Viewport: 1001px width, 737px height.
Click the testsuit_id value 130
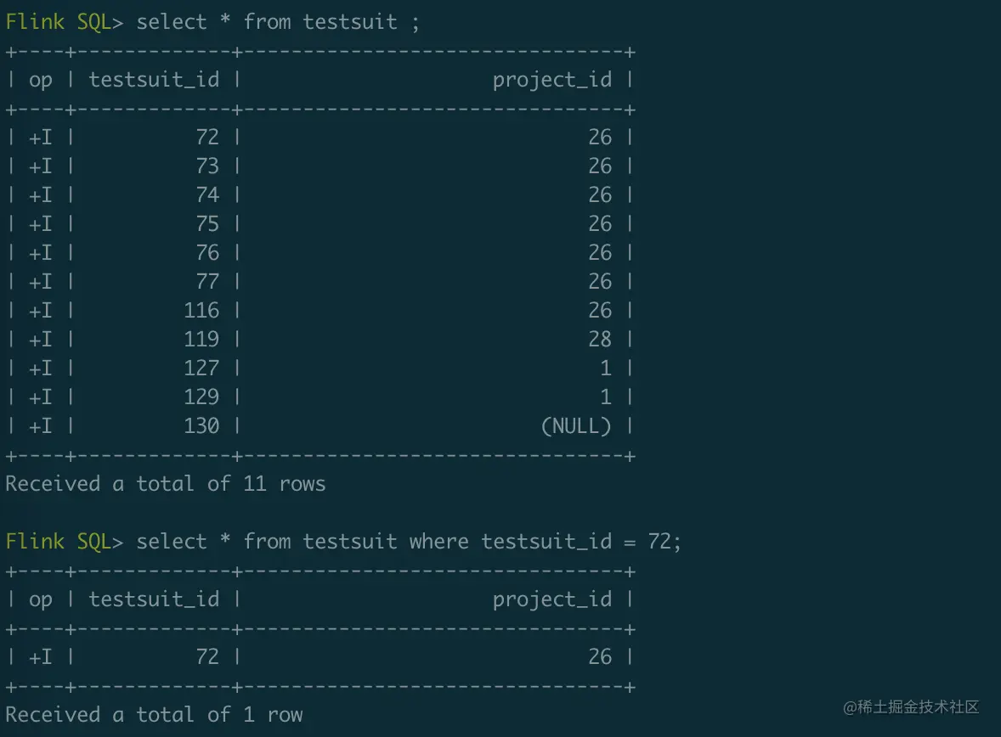tap(201, 426)
